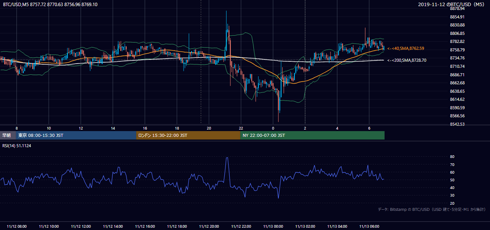Click the 11/12 14:00 bottom time label
This screenshot has width=490, height=230.
pyautogui.click(x=113, y=227)
